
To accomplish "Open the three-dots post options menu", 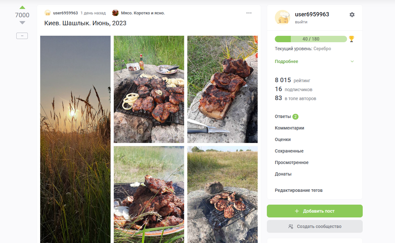I will (249, 13).
